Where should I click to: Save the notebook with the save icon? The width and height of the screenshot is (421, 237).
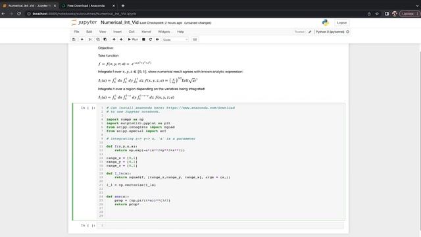coord(74,39)
